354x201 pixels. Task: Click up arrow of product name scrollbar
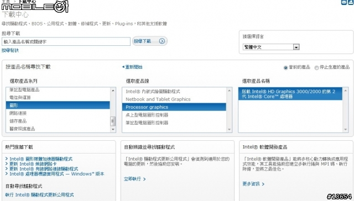345,91
